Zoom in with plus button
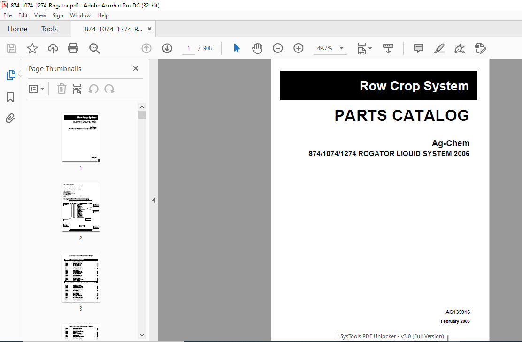Image resolution: width=522 pixels, height=342 pixels. click(298, 48)
